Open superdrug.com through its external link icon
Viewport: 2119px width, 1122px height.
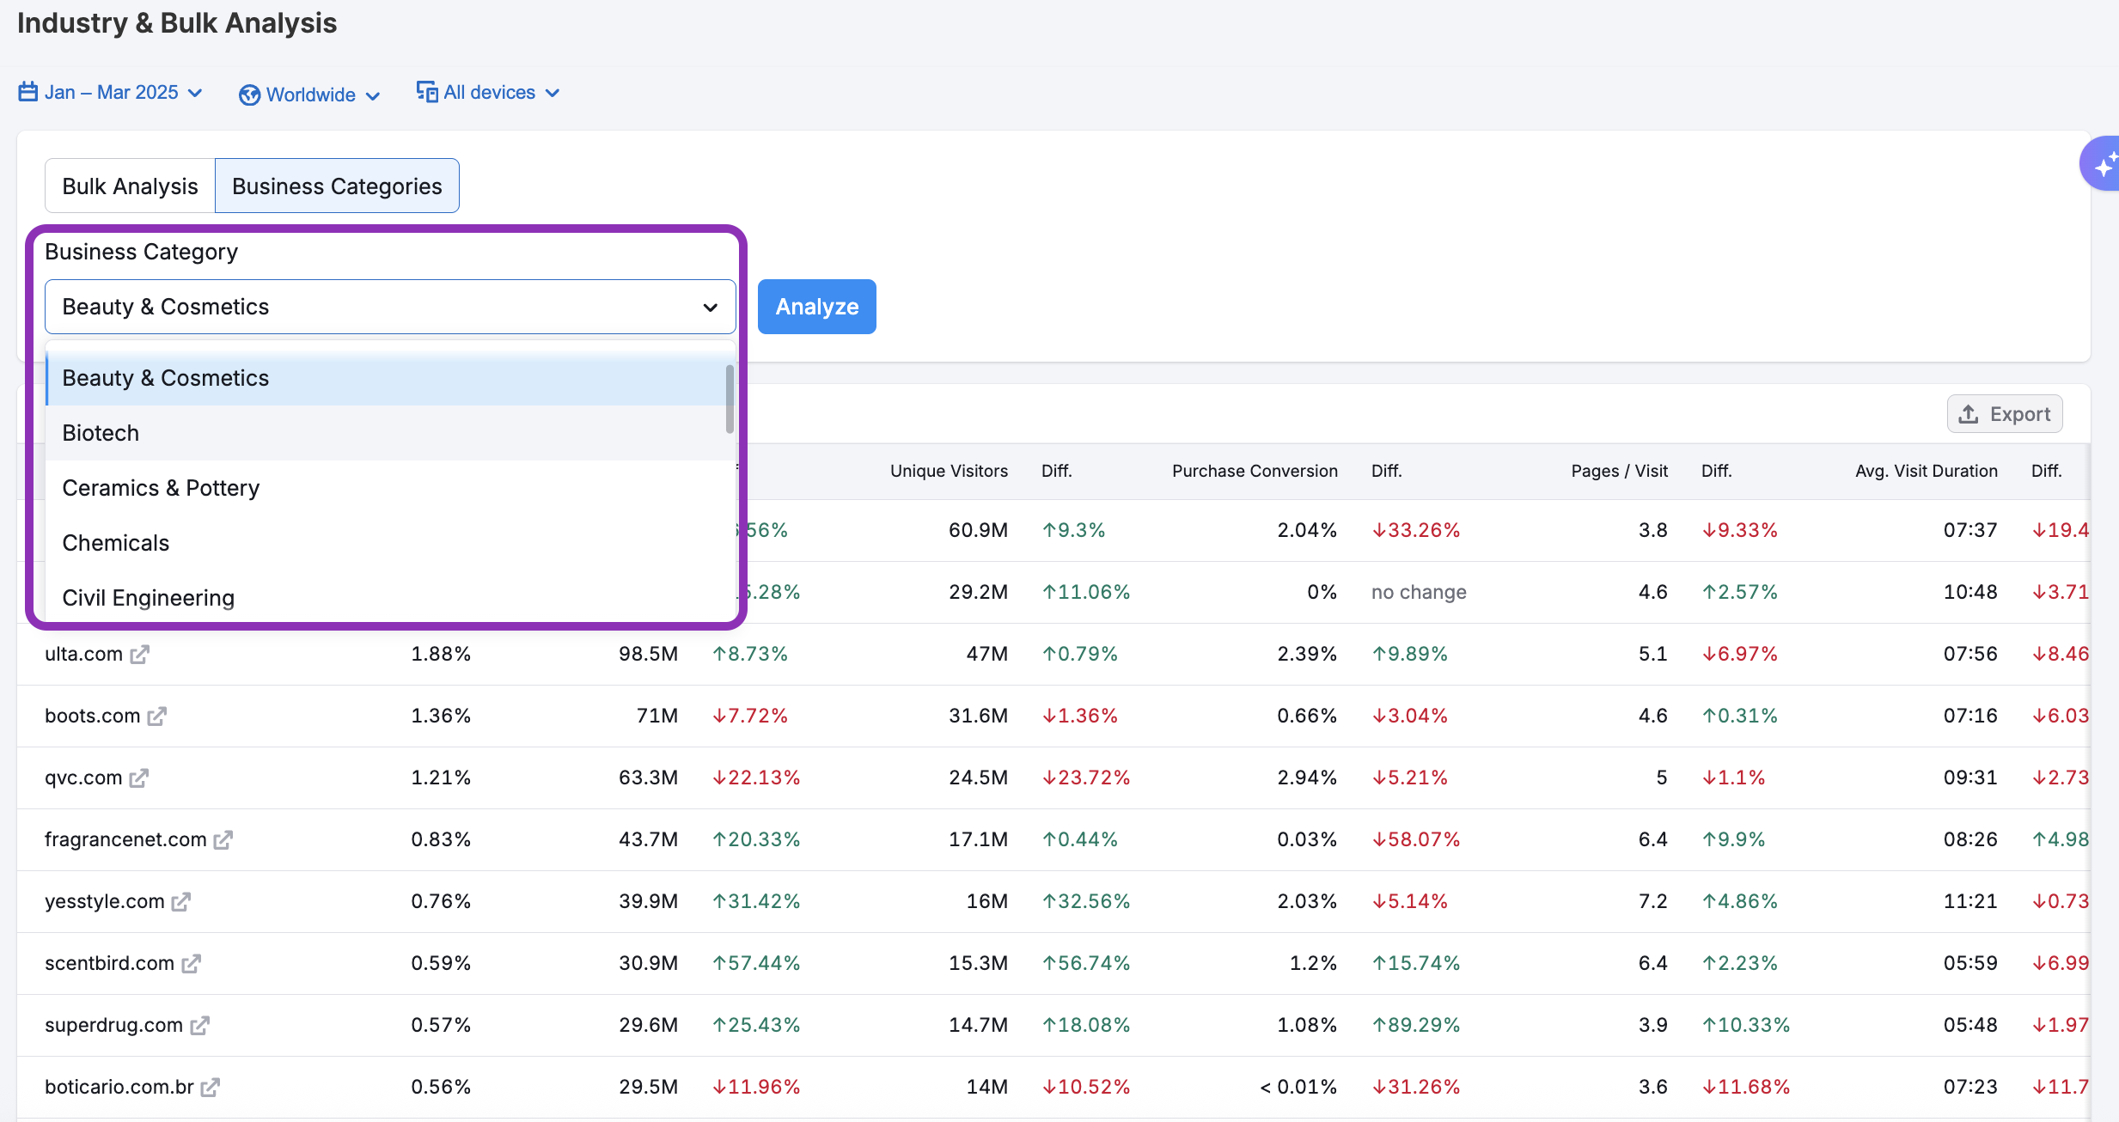tap(201, 1025)
